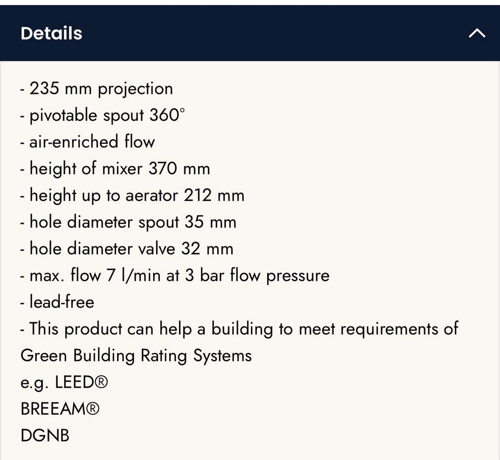Click the air-enriched flow line
This screenshot has width=500, height=460.
[87, 142]
